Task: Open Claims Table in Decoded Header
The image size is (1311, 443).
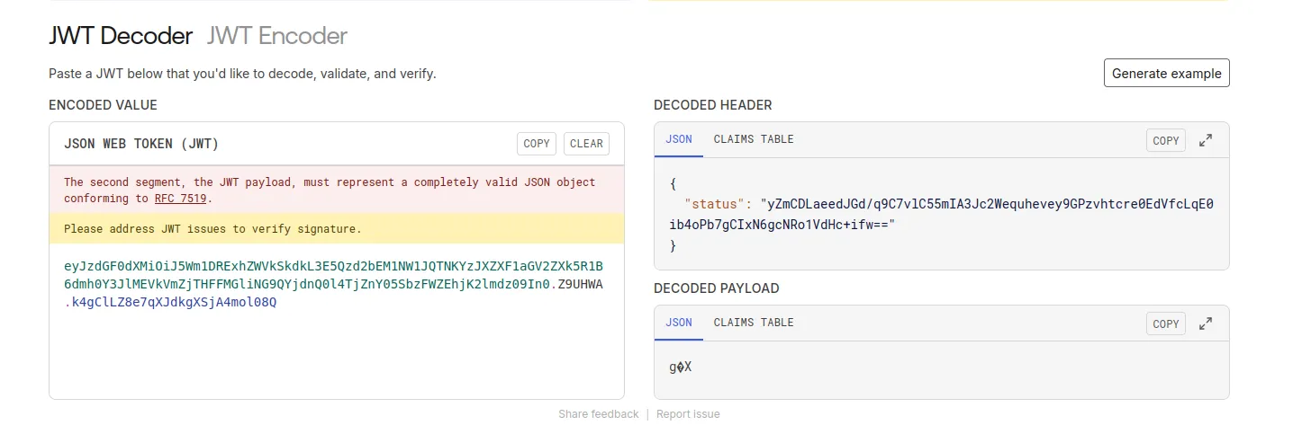Action: (x=753, y=139)
